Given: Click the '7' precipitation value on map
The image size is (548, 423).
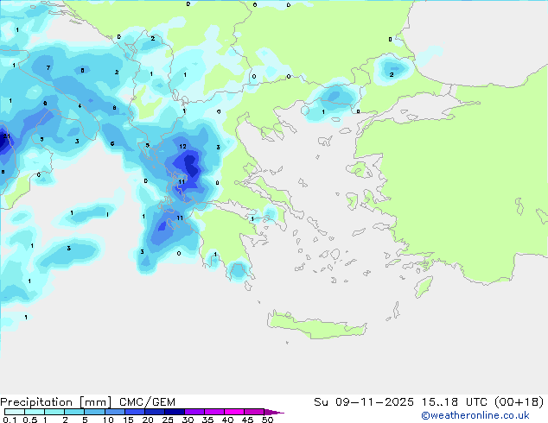Looking at the screenshot, I should click(48, 67).
